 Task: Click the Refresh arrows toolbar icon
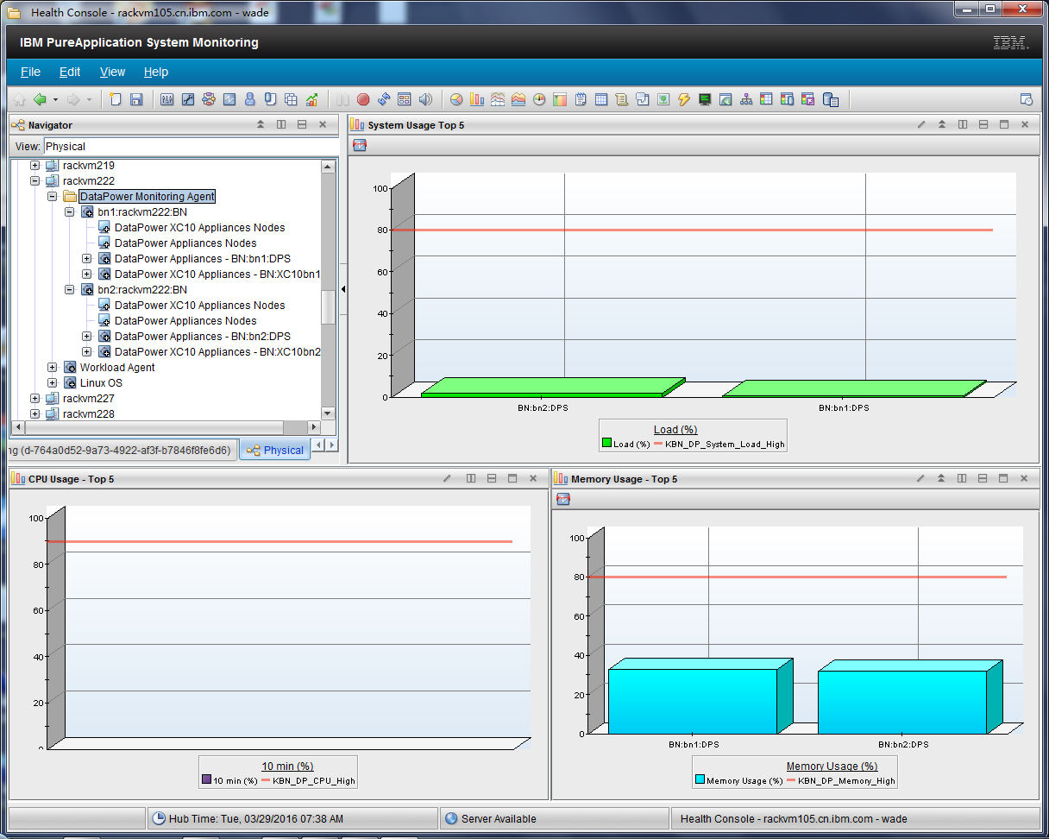tap(384, 99)
